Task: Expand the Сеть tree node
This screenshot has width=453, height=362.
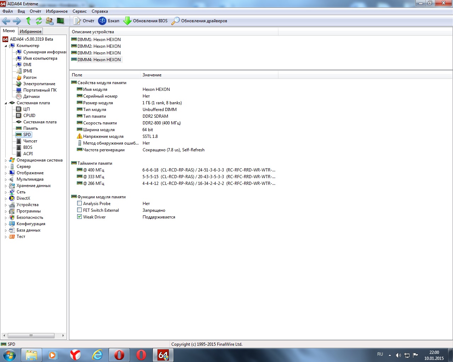Action: 6,192
